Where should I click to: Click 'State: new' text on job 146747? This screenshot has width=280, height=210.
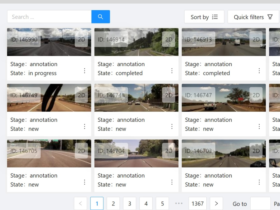(199, 129)
